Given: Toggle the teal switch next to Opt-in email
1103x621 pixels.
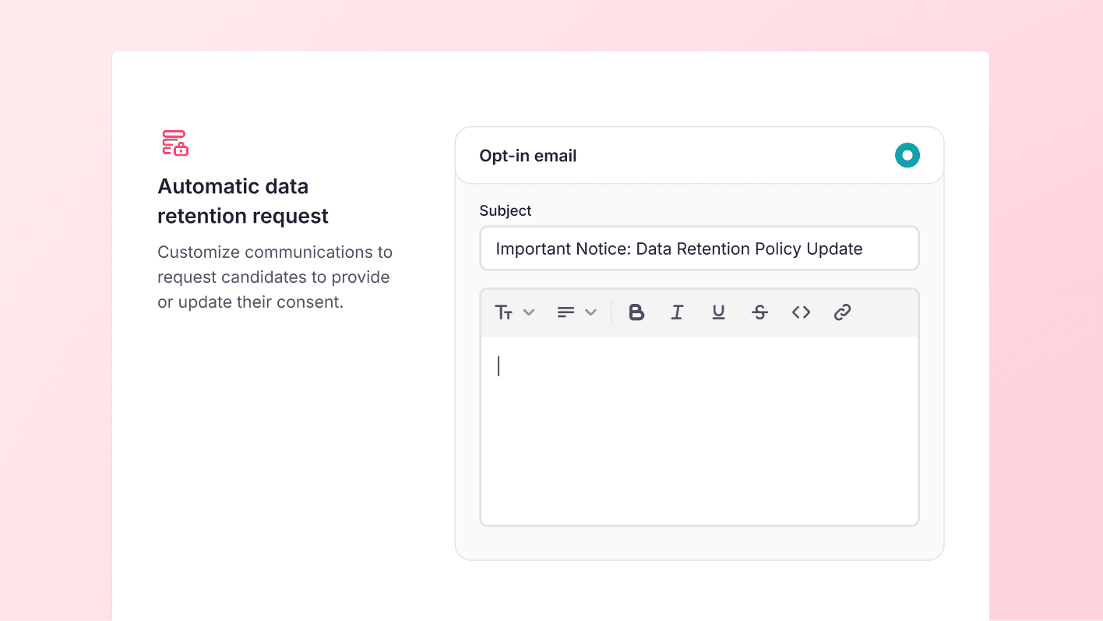Looking at the screenshot, I should tap(907, 155).
